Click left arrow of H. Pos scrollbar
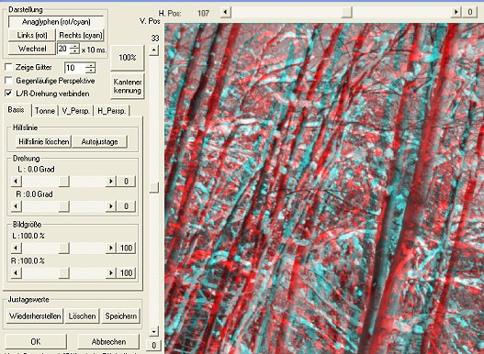Image resolution: width=484 pixels, height=354 pixels. click(225, 12)
